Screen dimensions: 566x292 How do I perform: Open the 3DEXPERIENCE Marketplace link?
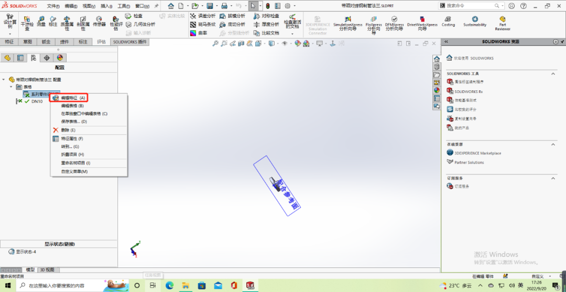477,153
